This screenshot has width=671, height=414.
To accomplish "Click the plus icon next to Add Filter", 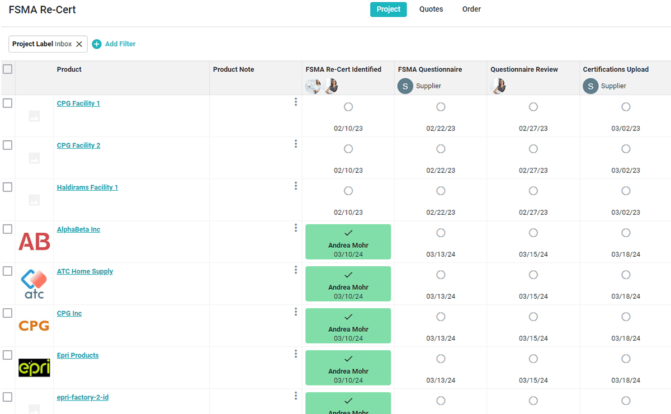I will [96, 44].
